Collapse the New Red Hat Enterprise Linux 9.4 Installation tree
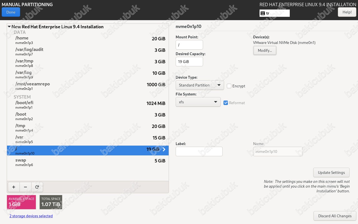This screenshot has width=358, height=224. point(9,27)
